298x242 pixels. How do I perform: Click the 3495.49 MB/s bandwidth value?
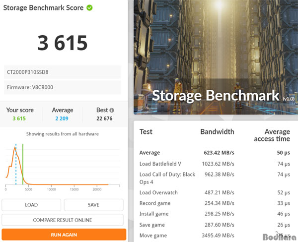tap(218, 236)
